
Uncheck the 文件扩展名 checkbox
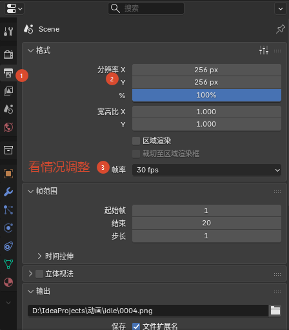point(136,326)
